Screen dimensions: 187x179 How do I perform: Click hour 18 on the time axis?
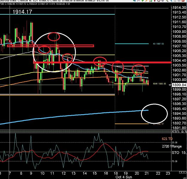[x=116, y=173]
